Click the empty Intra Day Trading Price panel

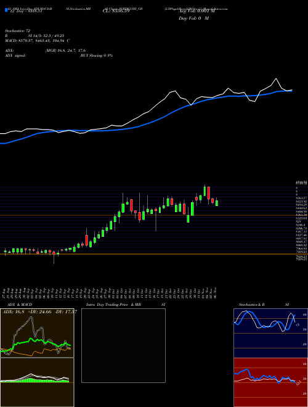coord(123,345)
